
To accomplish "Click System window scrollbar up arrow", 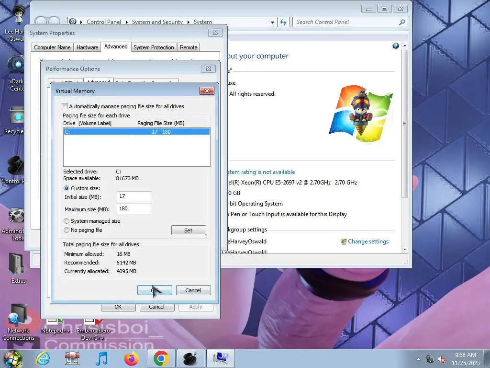I will 405,46.
